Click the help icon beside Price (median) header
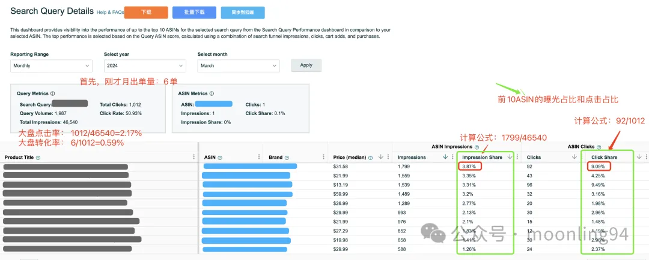 370,158
